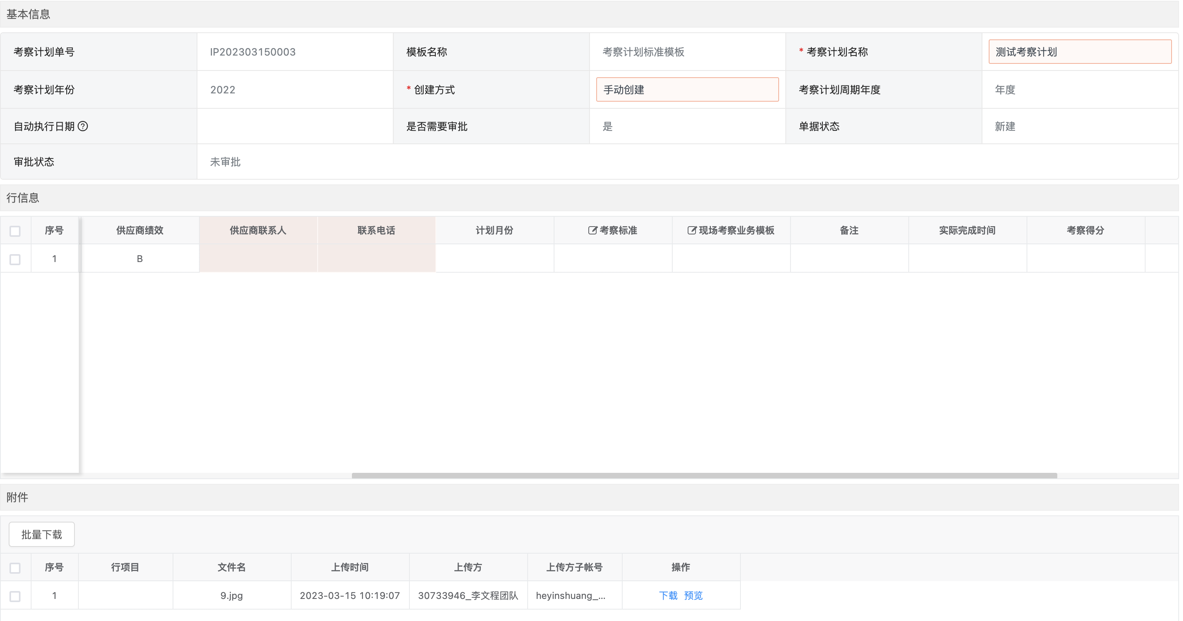Click 下载 link for 9.jpg

(668, 596)
